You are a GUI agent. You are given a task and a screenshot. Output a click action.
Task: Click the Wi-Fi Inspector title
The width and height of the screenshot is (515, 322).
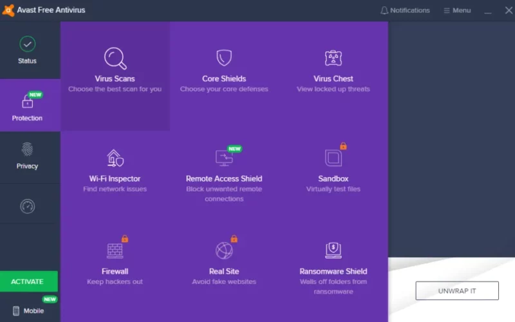pyautogui.click(x=115, y=179)
